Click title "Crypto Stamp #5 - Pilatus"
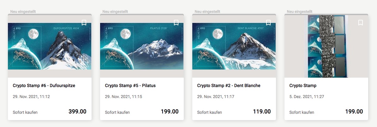377x127 pixels. (130, 86)
